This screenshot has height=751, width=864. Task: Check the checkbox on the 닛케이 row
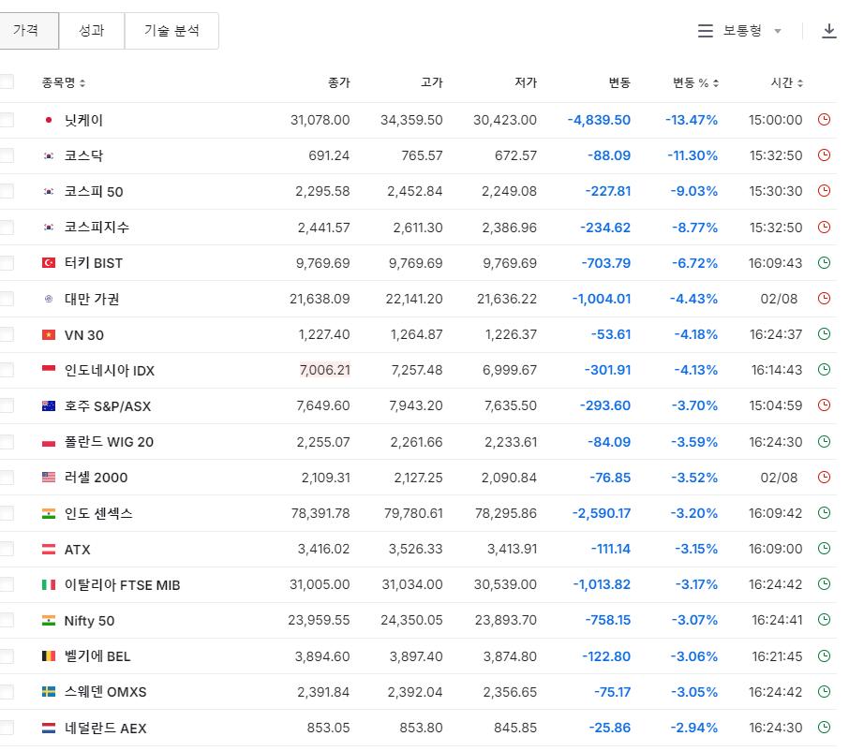7,120
